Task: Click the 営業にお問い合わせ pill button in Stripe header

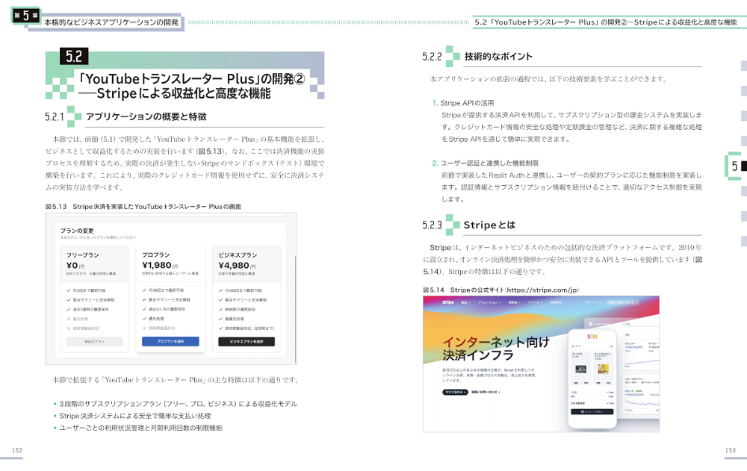Action: (x=624, y=302)
